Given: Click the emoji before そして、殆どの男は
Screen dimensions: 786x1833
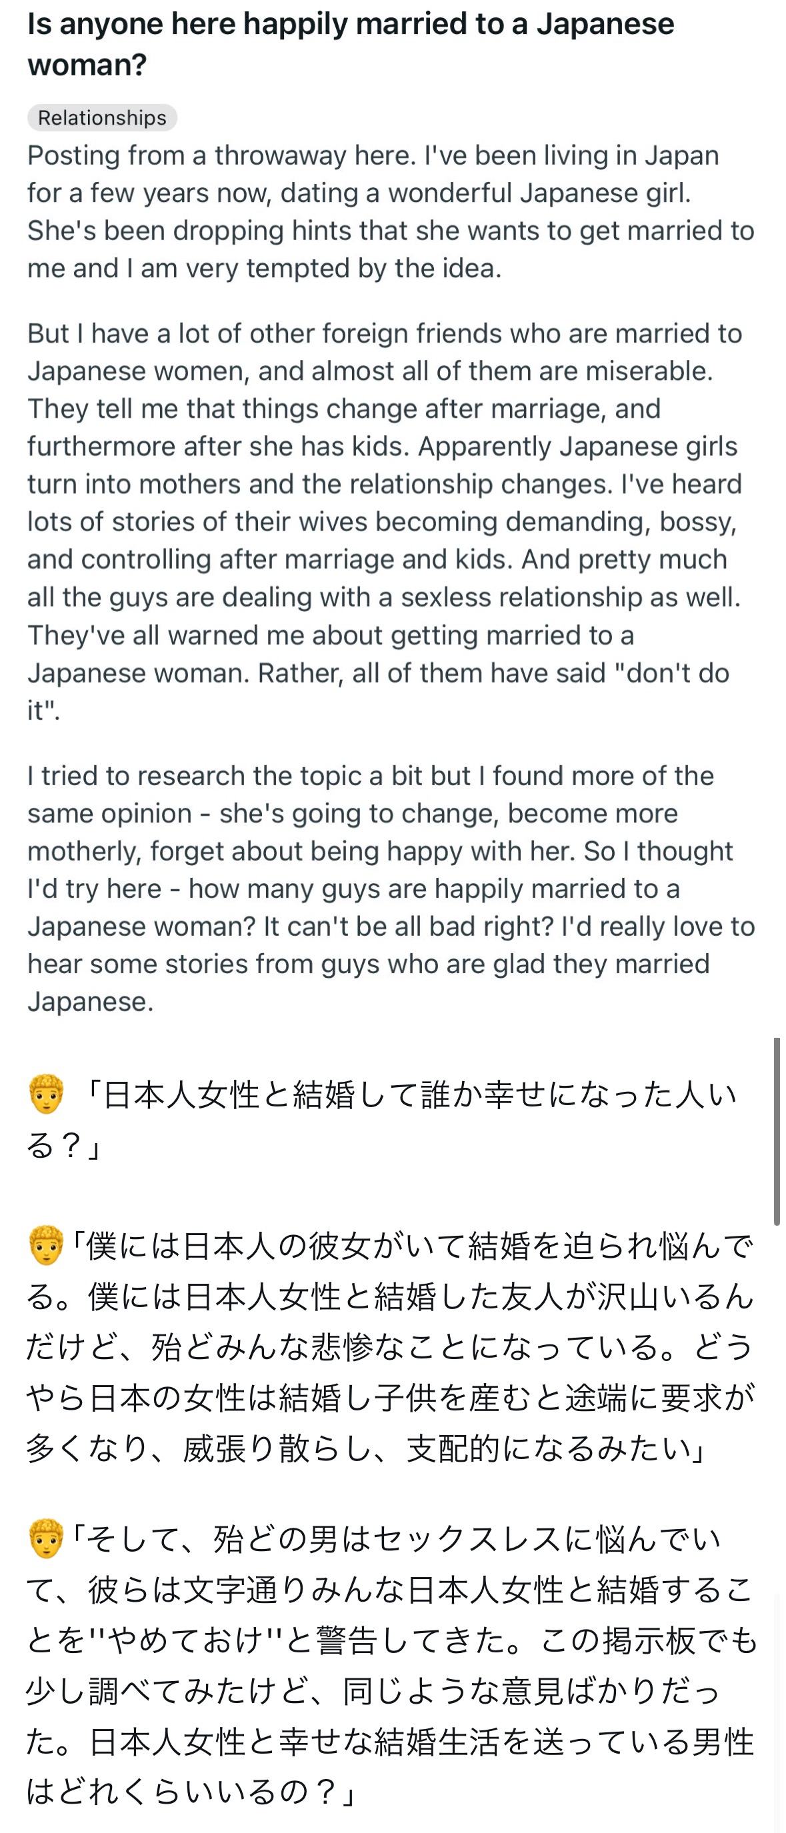Looking at the screenshot, I should tap(46, 1539).
